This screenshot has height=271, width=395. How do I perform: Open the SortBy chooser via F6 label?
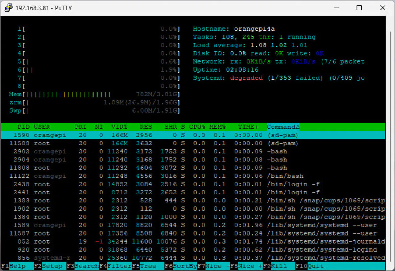(182, 266)
